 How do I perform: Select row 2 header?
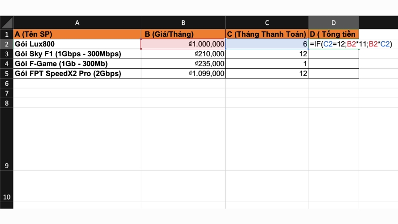pos(6,44)
